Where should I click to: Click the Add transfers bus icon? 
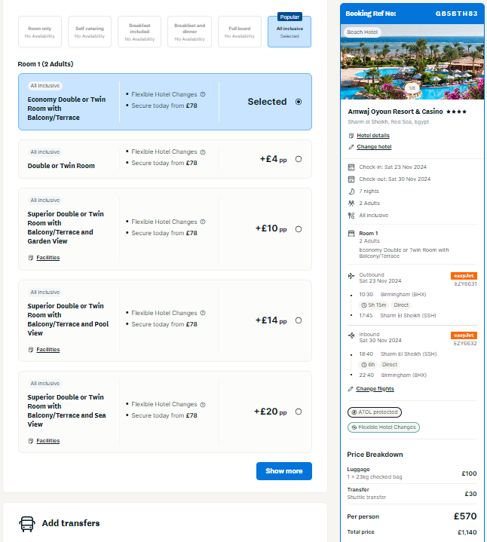coord(27,524)
